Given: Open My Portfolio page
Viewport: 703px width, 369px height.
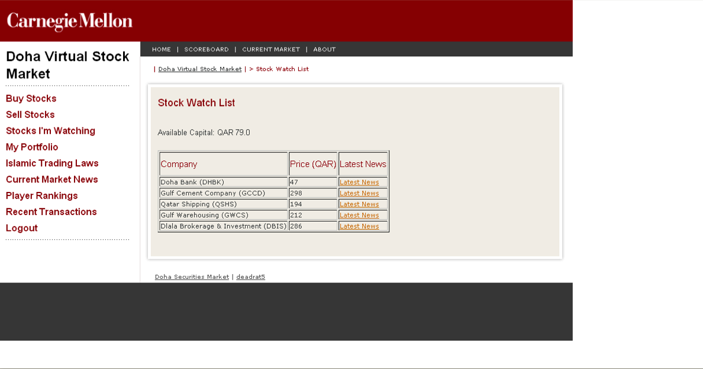Looking at the screenshot, I should (x=32, y=147).
